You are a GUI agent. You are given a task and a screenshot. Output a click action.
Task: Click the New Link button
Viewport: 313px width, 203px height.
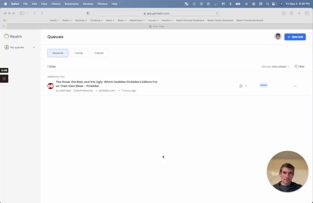pos(295,37)
